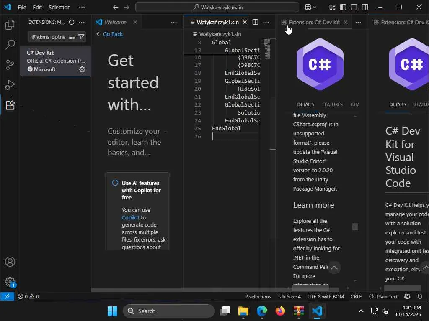Click the Watykańczyk1.sln breadcrumb
Viewport: 429px width, 321px height.
point(220,34)
